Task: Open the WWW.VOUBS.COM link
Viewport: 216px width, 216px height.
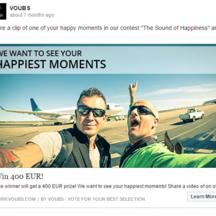Action: (x=18, y=199)
